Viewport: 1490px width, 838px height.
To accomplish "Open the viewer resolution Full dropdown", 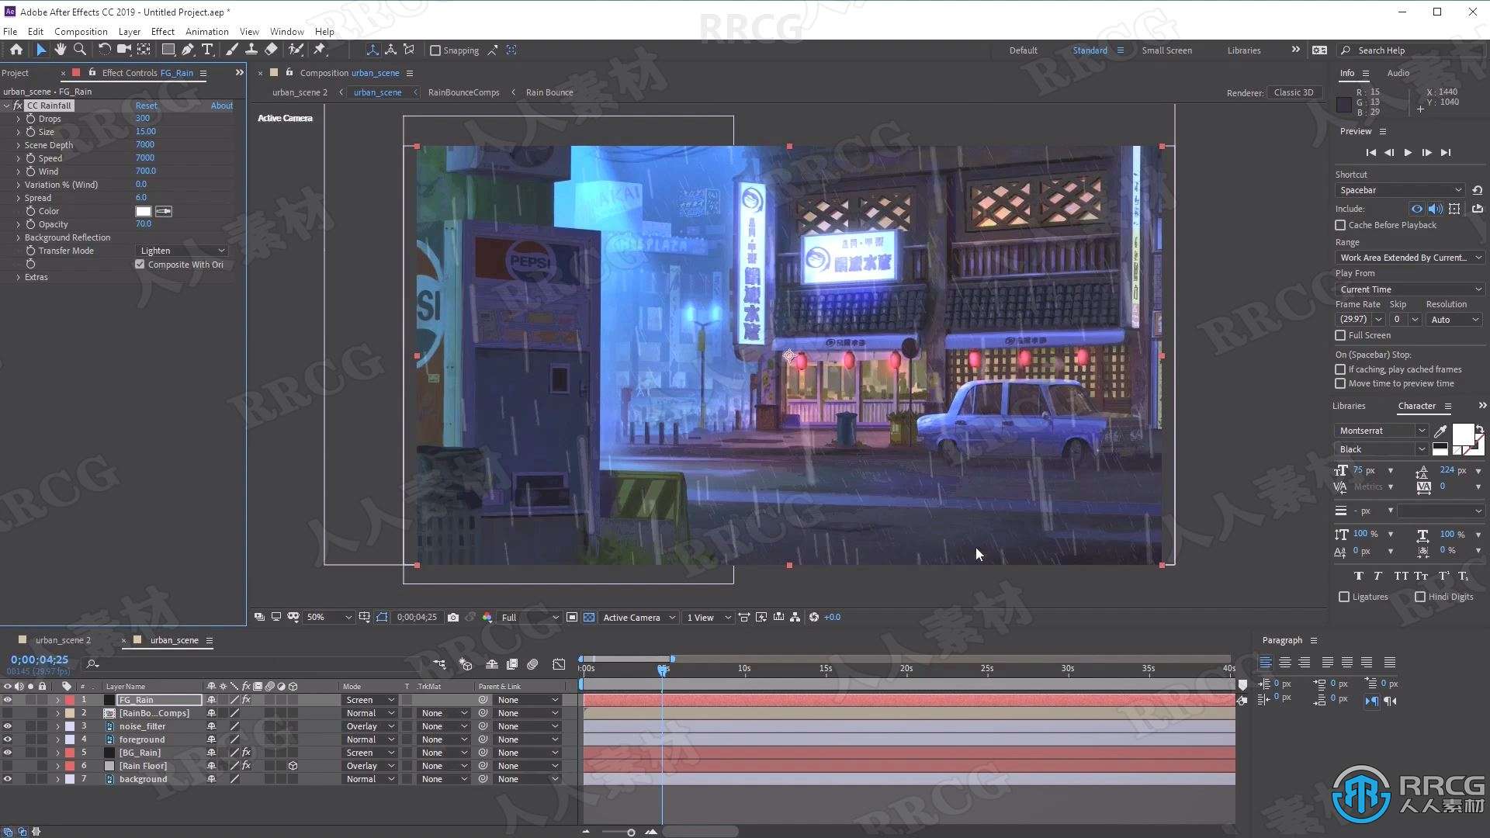I will 529,618.
